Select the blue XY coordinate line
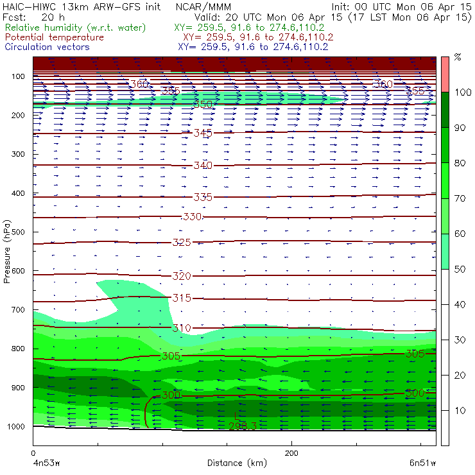 pyautogui.click(x=253, y=47)
